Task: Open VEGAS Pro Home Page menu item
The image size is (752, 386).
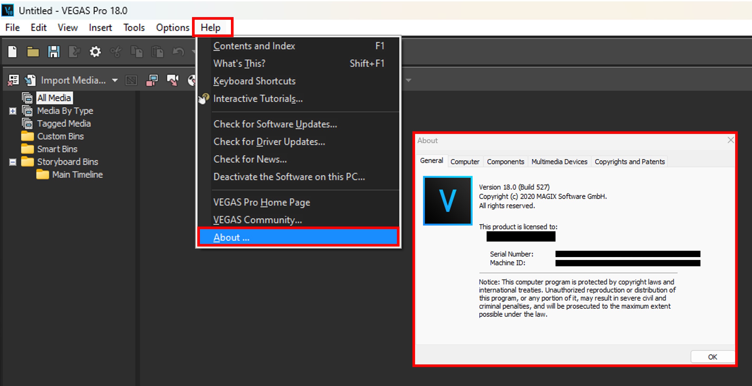Action: click(x=298, y=202)
